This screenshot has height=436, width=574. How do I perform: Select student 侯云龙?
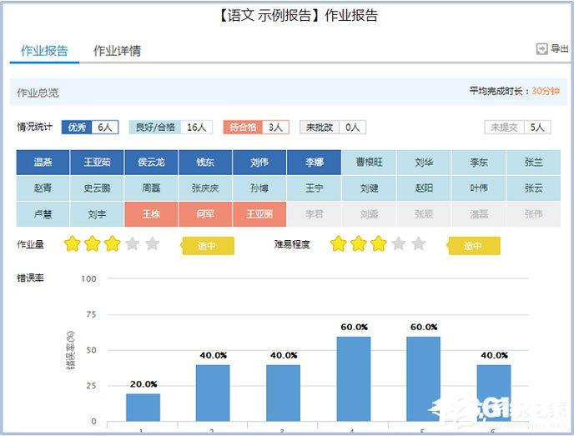click(151, 162)
